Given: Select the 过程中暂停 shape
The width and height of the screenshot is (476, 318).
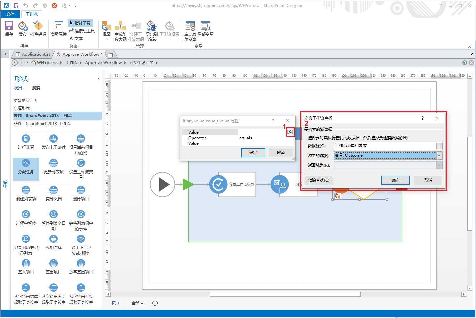Looking at the screenshot, I should coord(26,218).
